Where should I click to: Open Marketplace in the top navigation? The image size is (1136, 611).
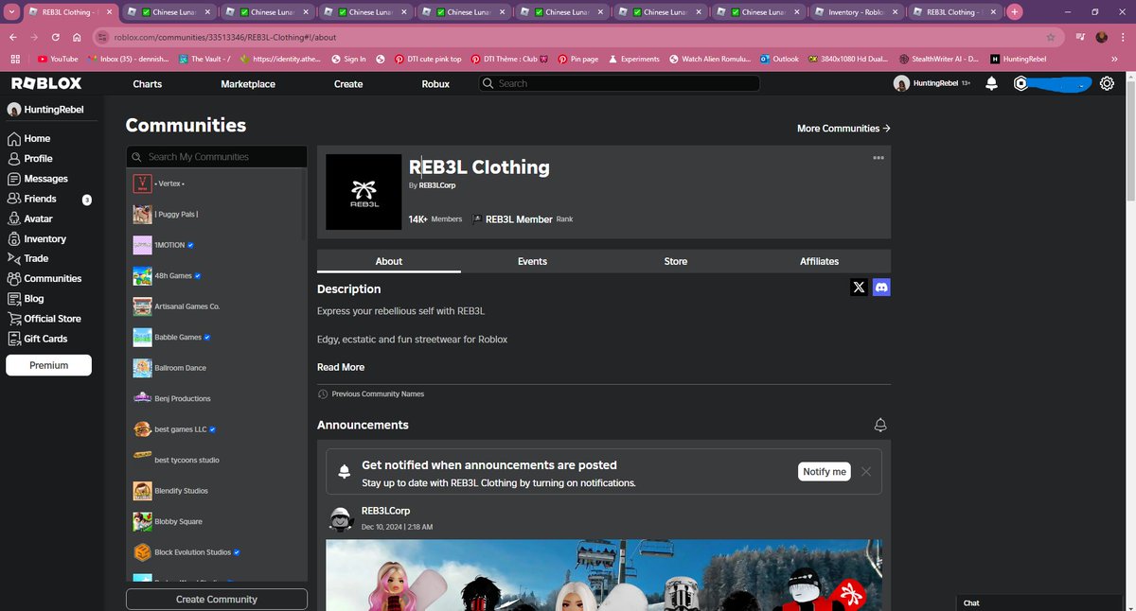pyautogui.click(x=248, y=83)
